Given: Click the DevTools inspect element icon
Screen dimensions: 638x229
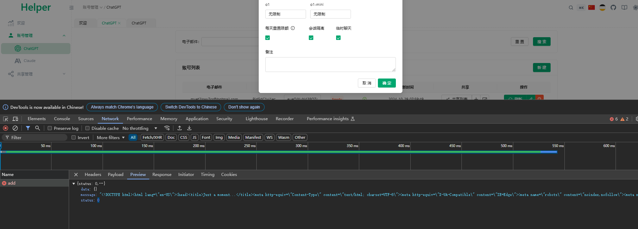Looking at the screenshot, I should 6,119.
